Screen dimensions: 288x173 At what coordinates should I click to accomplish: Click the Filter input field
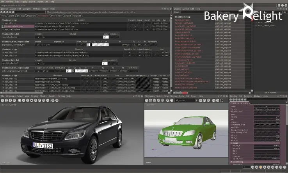(197, 12)
